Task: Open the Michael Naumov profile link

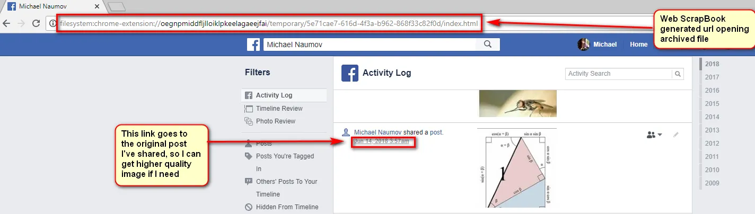Action: coord(377,132)
